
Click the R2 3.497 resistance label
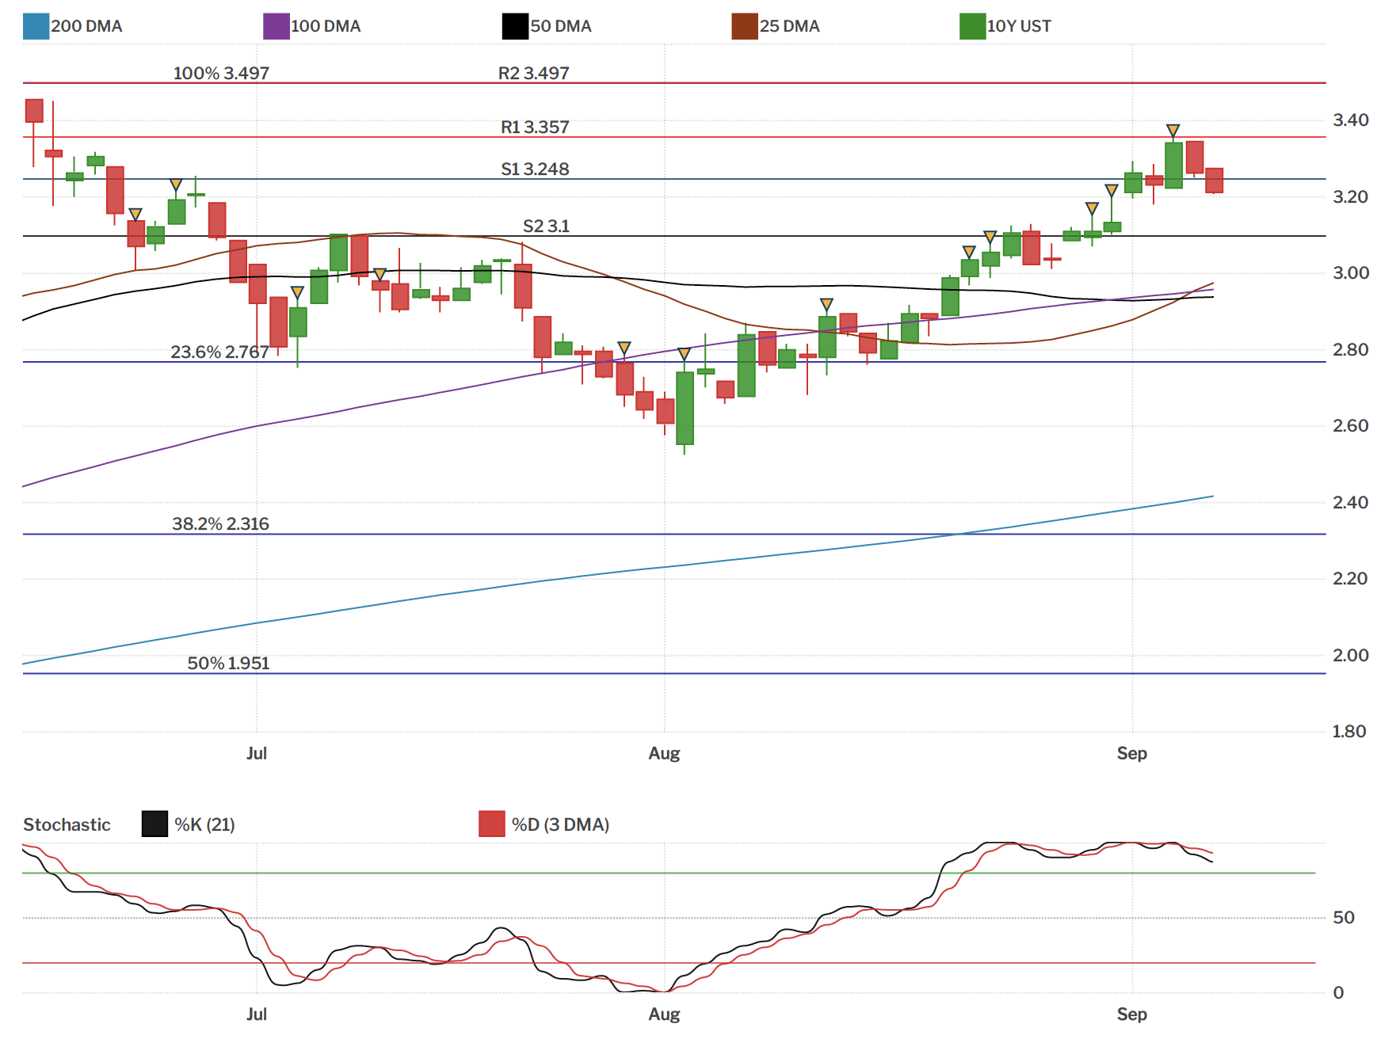[534, 73]
